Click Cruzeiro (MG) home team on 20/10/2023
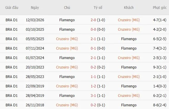The image size is (169, 109). [x=67, y=67]
